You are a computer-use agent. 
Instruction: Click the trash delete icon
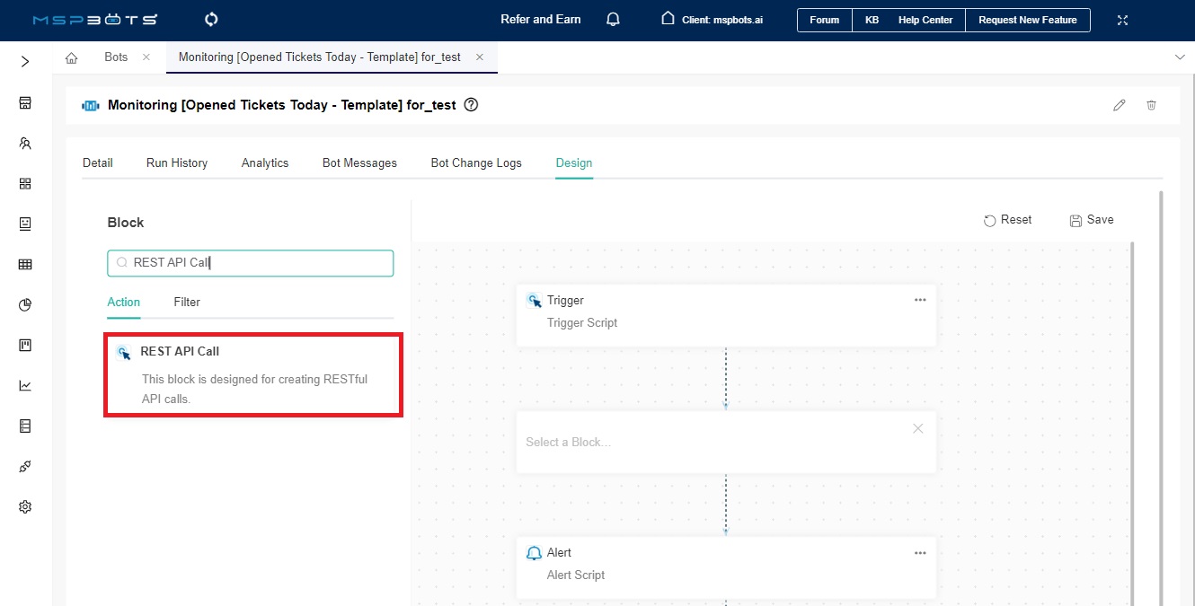(x=1151, y=105)
